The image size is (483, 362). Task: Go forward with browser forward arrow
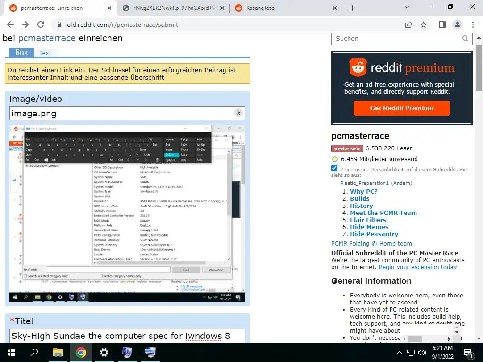[25, 25]
